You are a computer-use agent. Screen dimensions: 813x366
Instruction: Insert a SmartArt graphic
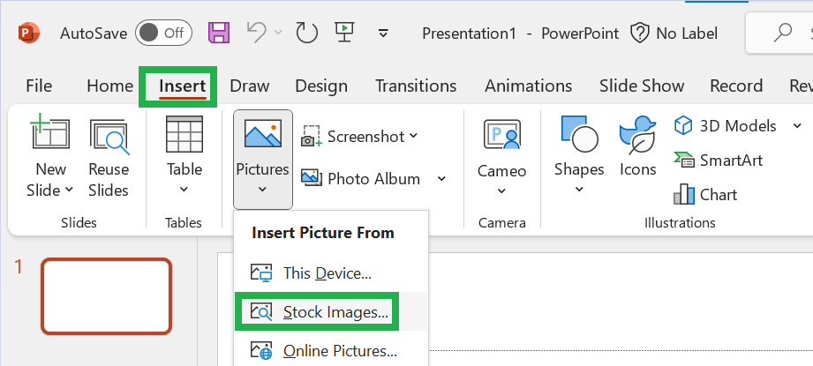click(x=719, y=161)
